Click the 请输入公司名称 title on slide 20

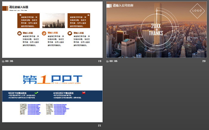point(123,5)
